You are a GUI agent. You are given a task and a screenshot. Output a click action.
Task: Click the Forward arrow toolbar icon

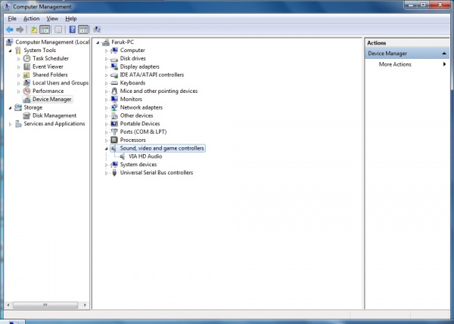tap(20, 29)
